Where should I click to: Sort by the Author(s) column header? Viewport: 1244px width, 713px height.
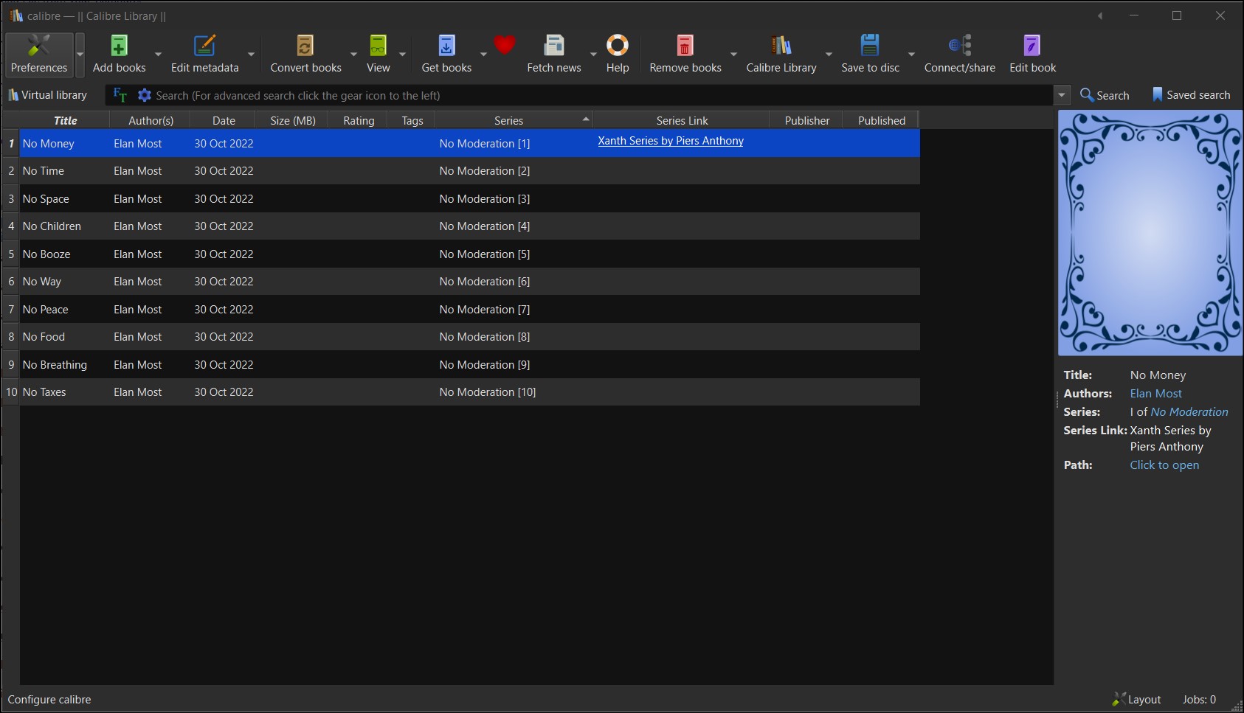coord(151,120)
